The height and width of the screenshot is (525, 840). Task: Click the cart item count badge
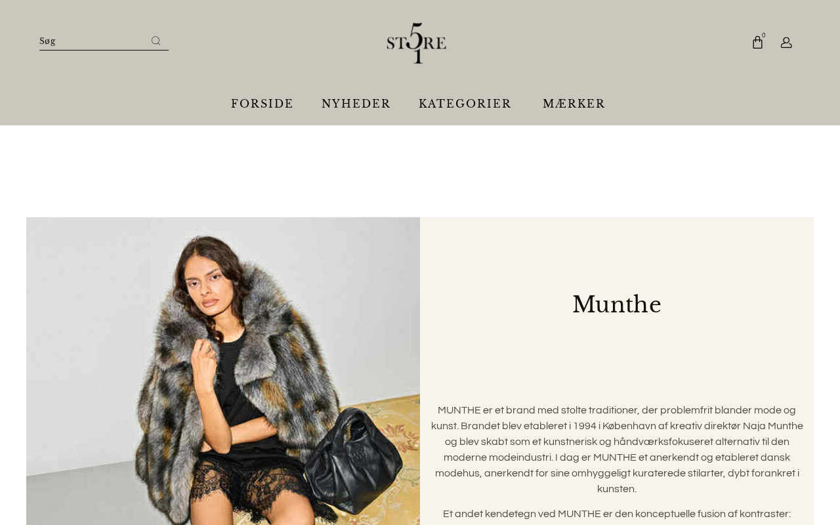(x=764, y=35)
